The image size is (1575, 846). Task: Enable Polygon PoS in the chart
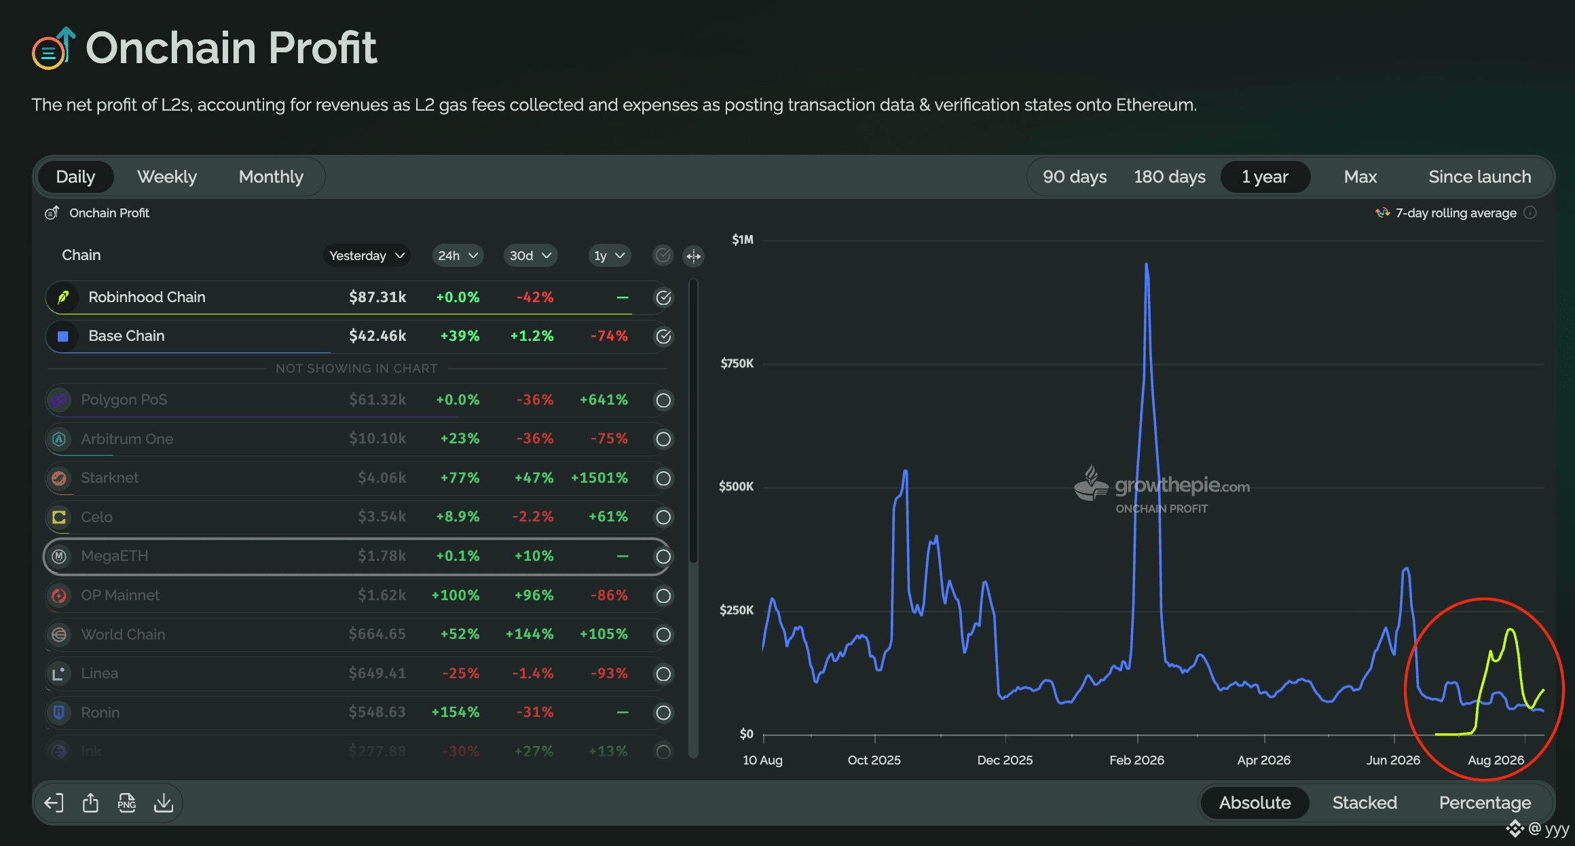point(663,401)
